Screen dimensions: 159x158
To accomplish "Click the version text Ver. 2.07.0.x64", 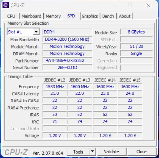I will pyautogui.click(x=48, y=153).
